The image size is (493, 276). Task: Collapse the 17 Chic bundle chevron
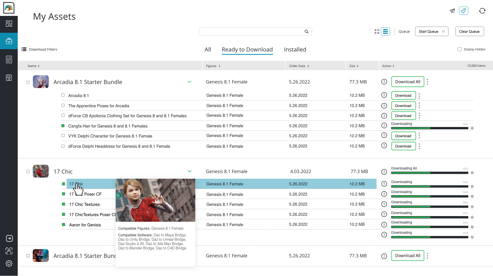(189, 171)
